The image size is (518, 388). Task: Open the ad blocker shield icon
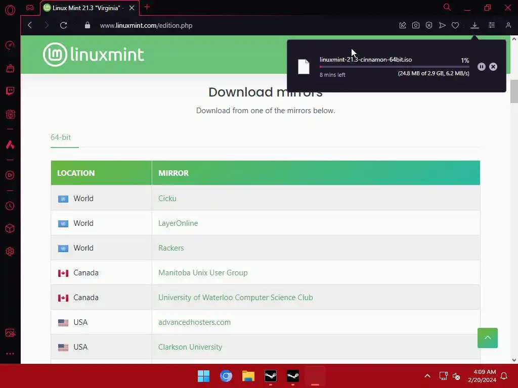click(x=429, y=25)
